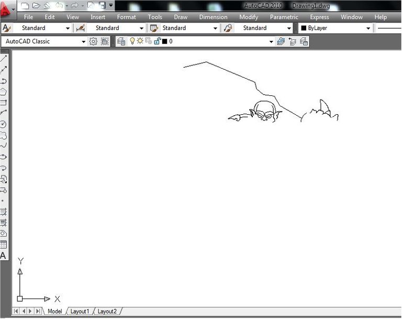The width and height of the screenshot is (402, 319).
Task: Toggle layer 0 freeze sun icon
Action: [x=140, y=41]
